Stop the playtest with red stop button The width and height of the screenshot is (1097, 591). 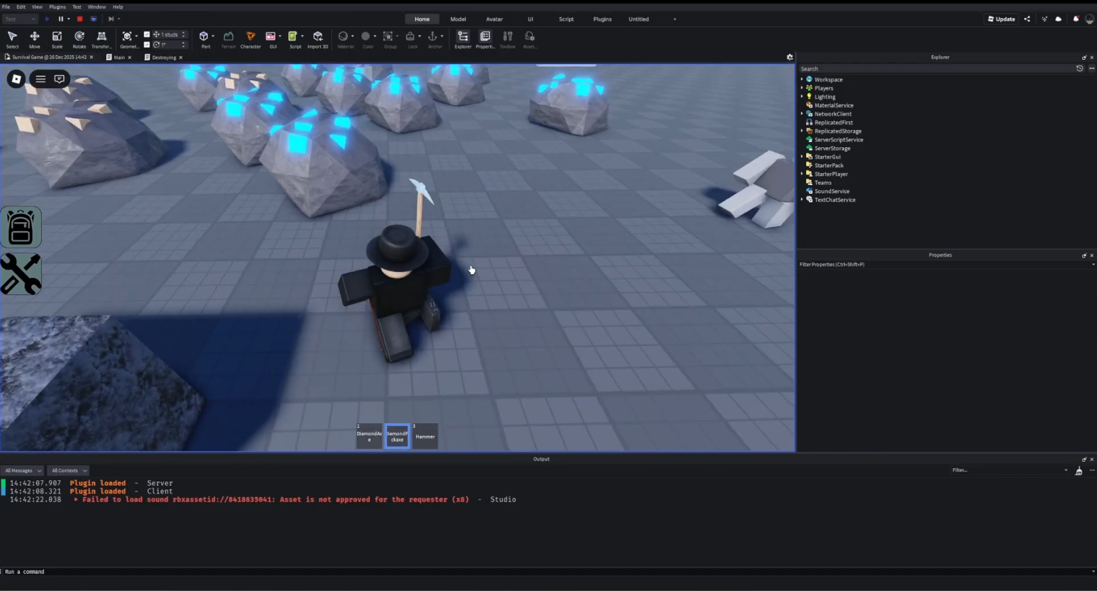80,19
